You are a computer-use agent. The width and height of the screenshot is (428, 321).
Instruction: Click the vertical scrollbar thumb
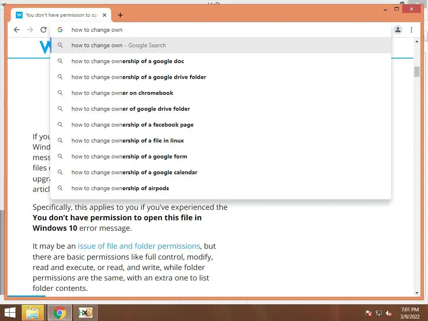(x=417, y=71)
